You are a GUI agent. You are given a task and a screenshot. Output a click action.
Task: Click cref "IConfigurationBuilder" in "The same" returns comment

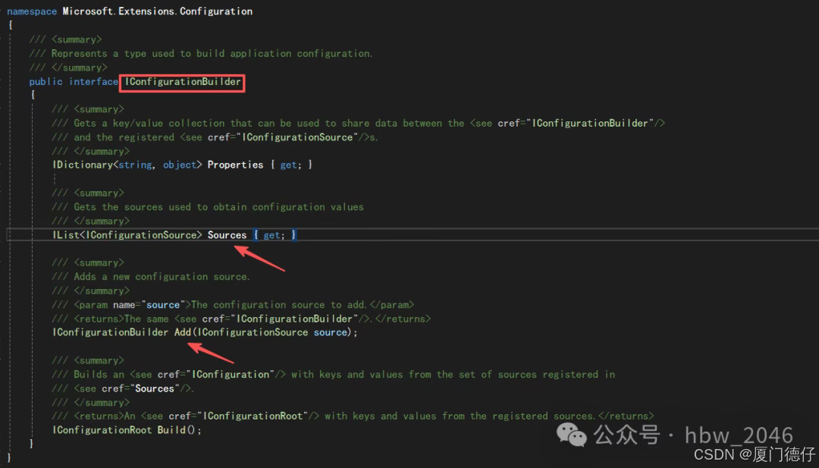294,319
